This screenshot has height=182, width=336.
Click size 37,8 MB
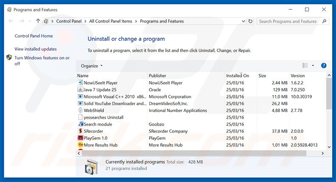pos(279,131)
